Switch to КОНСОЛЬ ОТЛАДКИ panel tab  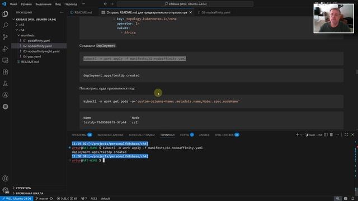[x=142, y=135]
